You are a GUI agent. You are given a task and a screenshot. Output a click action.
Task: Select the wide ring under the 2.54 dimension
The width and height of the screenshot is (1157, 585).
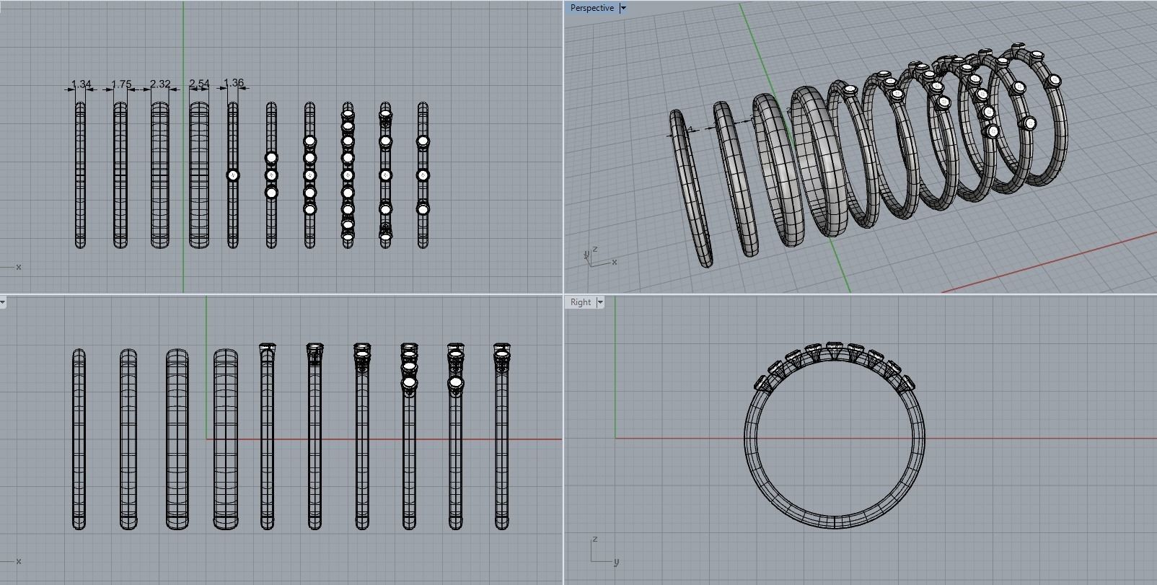pyautogui.click(x=199, y=175)
